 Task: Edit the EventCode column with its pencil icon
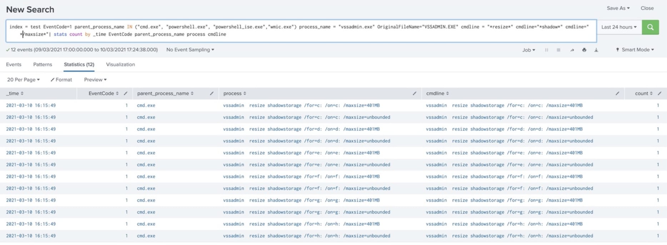tap(125, 93)
